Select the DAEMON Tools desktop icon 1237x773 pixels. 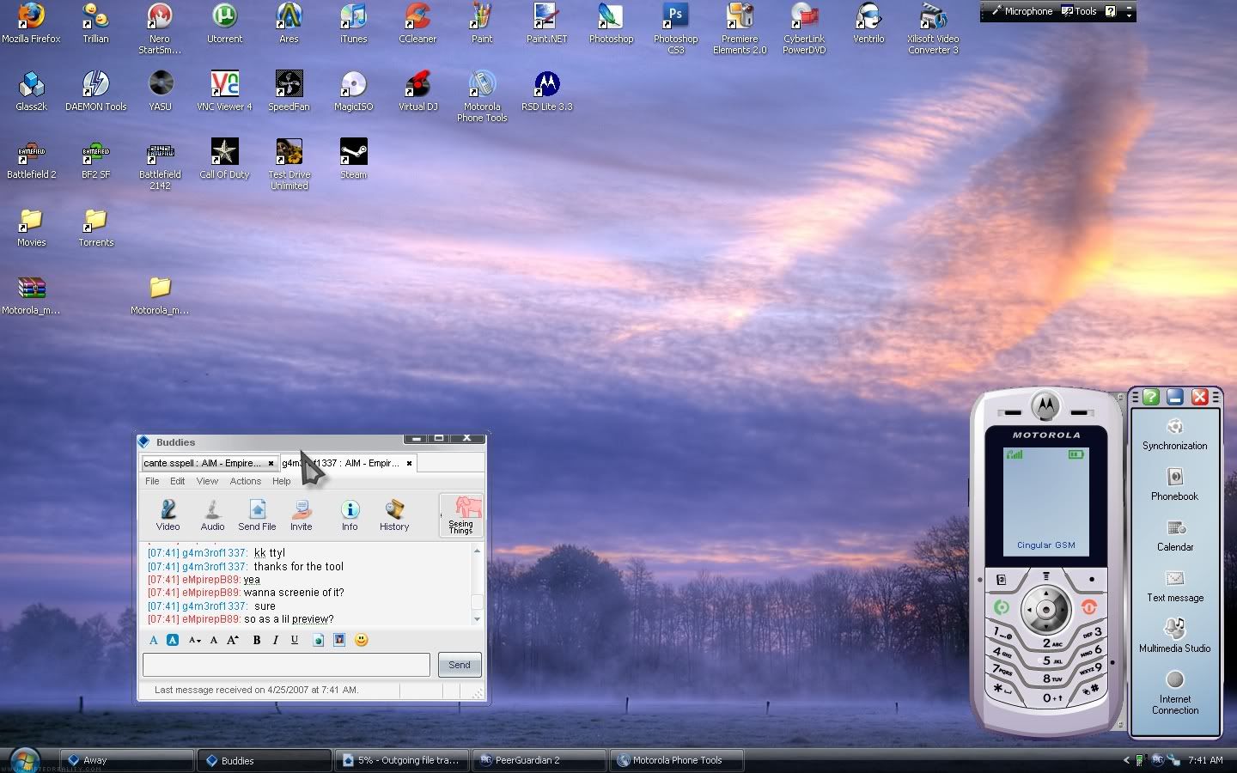(95, 91)
